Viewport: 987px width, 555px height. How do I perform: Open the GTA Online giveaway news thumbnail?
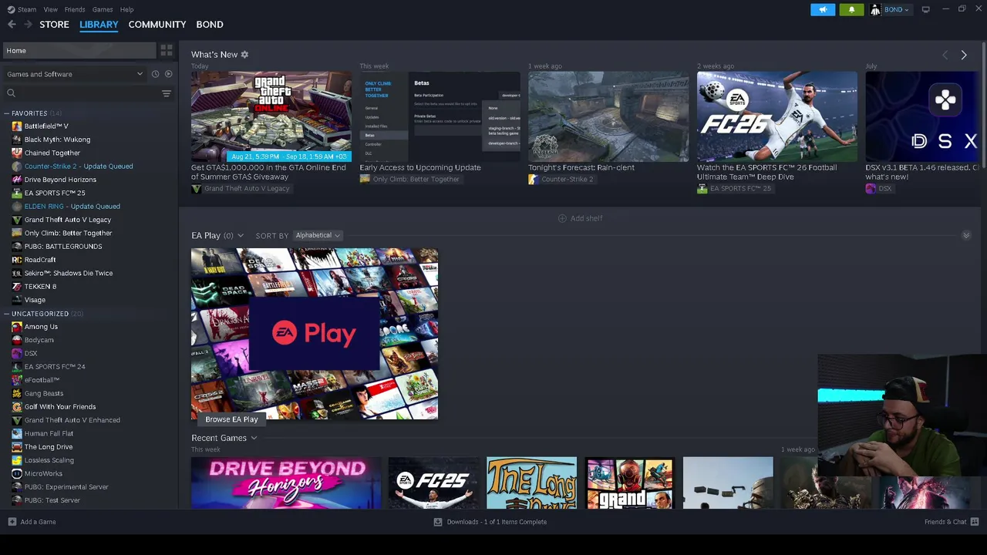271,116
